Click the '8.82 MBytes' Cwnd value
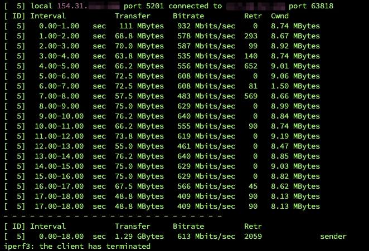 point(295,176)
